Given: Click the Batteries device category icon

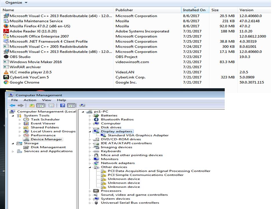Looking at the screenshot, I should pyautogui.click(x=96, y=116).
